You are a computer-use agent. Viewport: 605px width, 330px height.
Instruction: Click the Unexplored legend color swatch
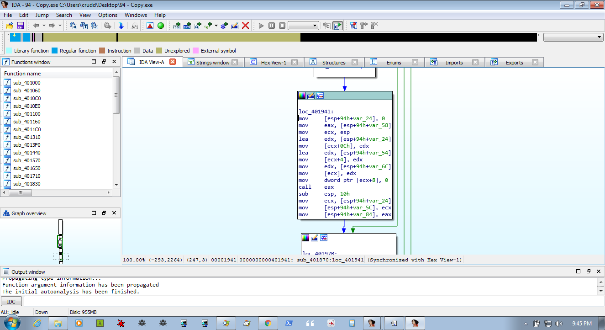point(159,51)
